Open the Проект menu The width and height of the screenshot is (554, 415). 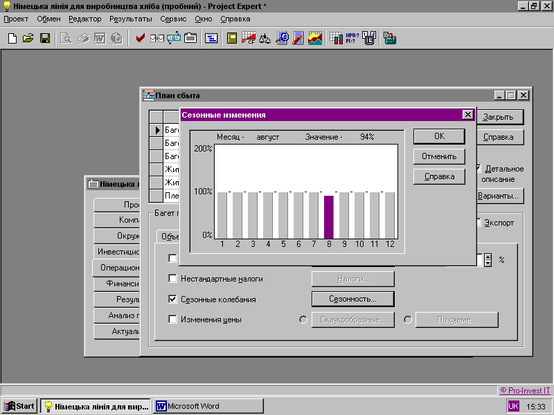16,19
